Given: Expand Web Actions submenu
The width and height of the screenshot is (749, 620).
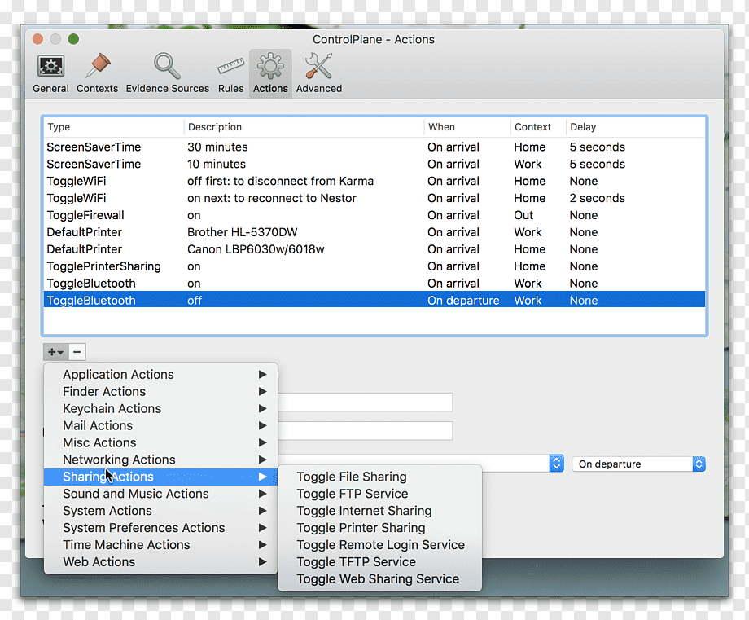Looking at the screenshot, I should tap(160, 562).
